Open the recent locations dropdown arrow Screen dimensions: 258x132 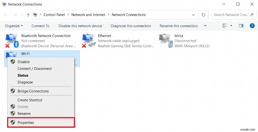coord(22,15)
